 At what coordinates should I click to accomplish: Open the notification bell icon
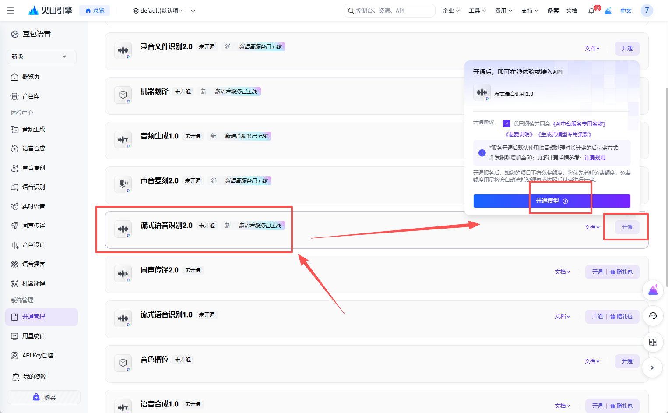[x=591, y=11]
